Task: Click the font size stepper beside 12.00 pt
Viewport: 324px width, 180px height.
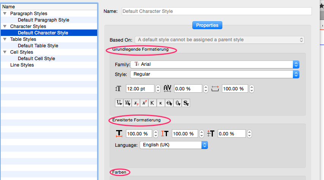Action: 158,88
